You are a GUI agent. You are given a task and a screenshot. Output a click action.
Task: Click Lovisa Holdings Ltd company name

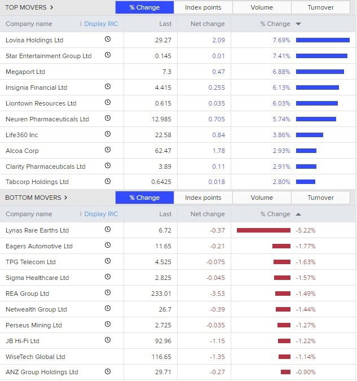click(34, 40)
